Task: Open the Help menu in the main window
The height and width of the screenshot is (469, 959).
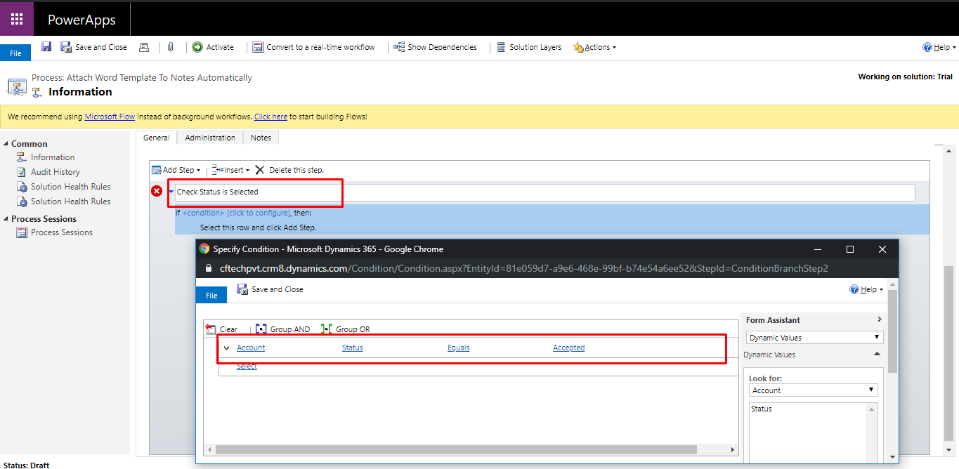Action: point(939,47)
